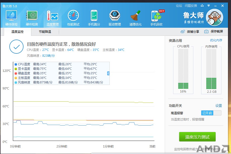Click the 120℃ axis label
This screenshot has width=231, height=154.
[7, 71]
